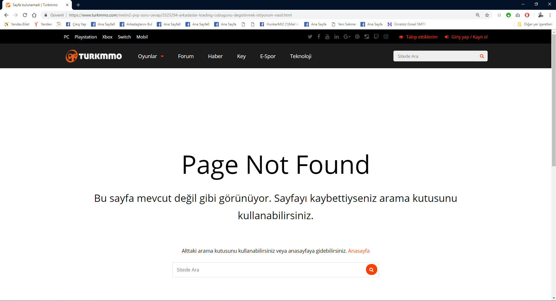The width and height of the screenshot is (556, 301).
Task: Click Giriş yap / Kayıt ol
Action: [x=466, y=37]
